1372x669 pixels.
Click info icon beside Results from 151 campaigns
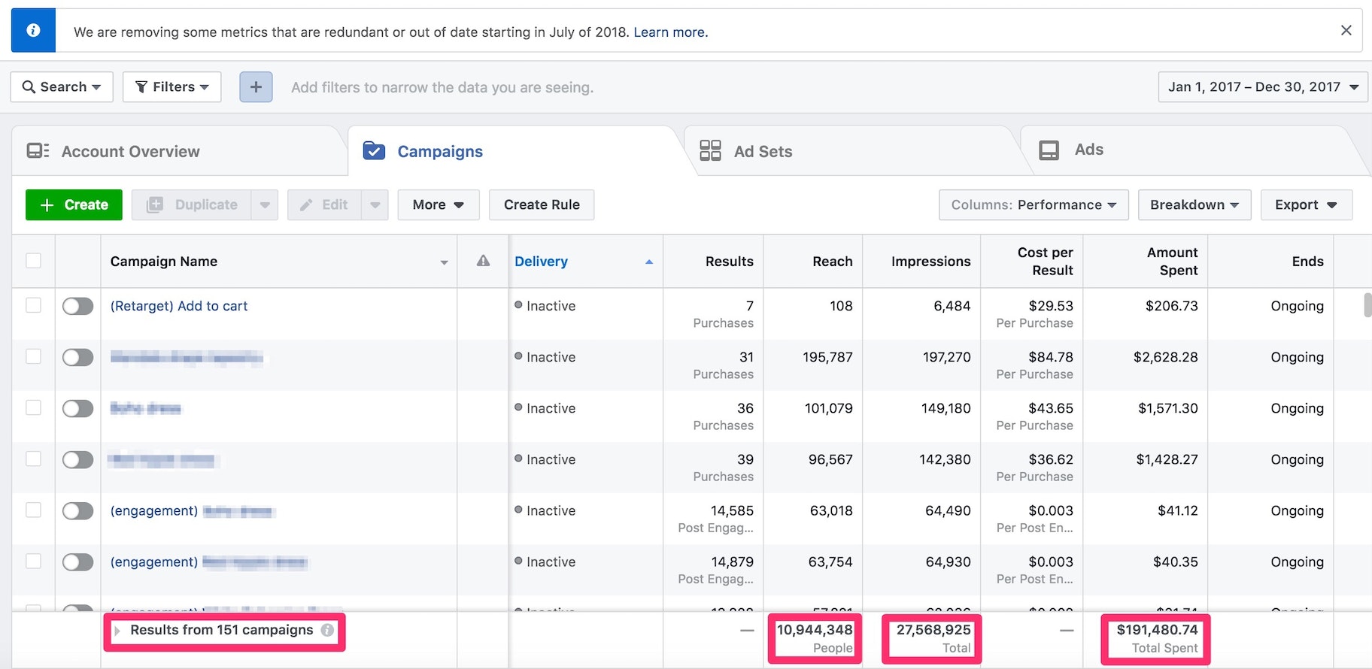[327, 630]
